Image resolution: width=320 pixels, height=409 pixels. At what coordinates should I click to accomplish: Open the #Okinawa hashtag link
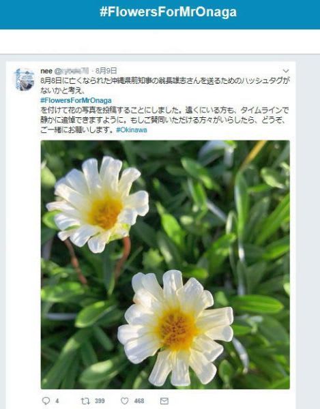point(132,130)
